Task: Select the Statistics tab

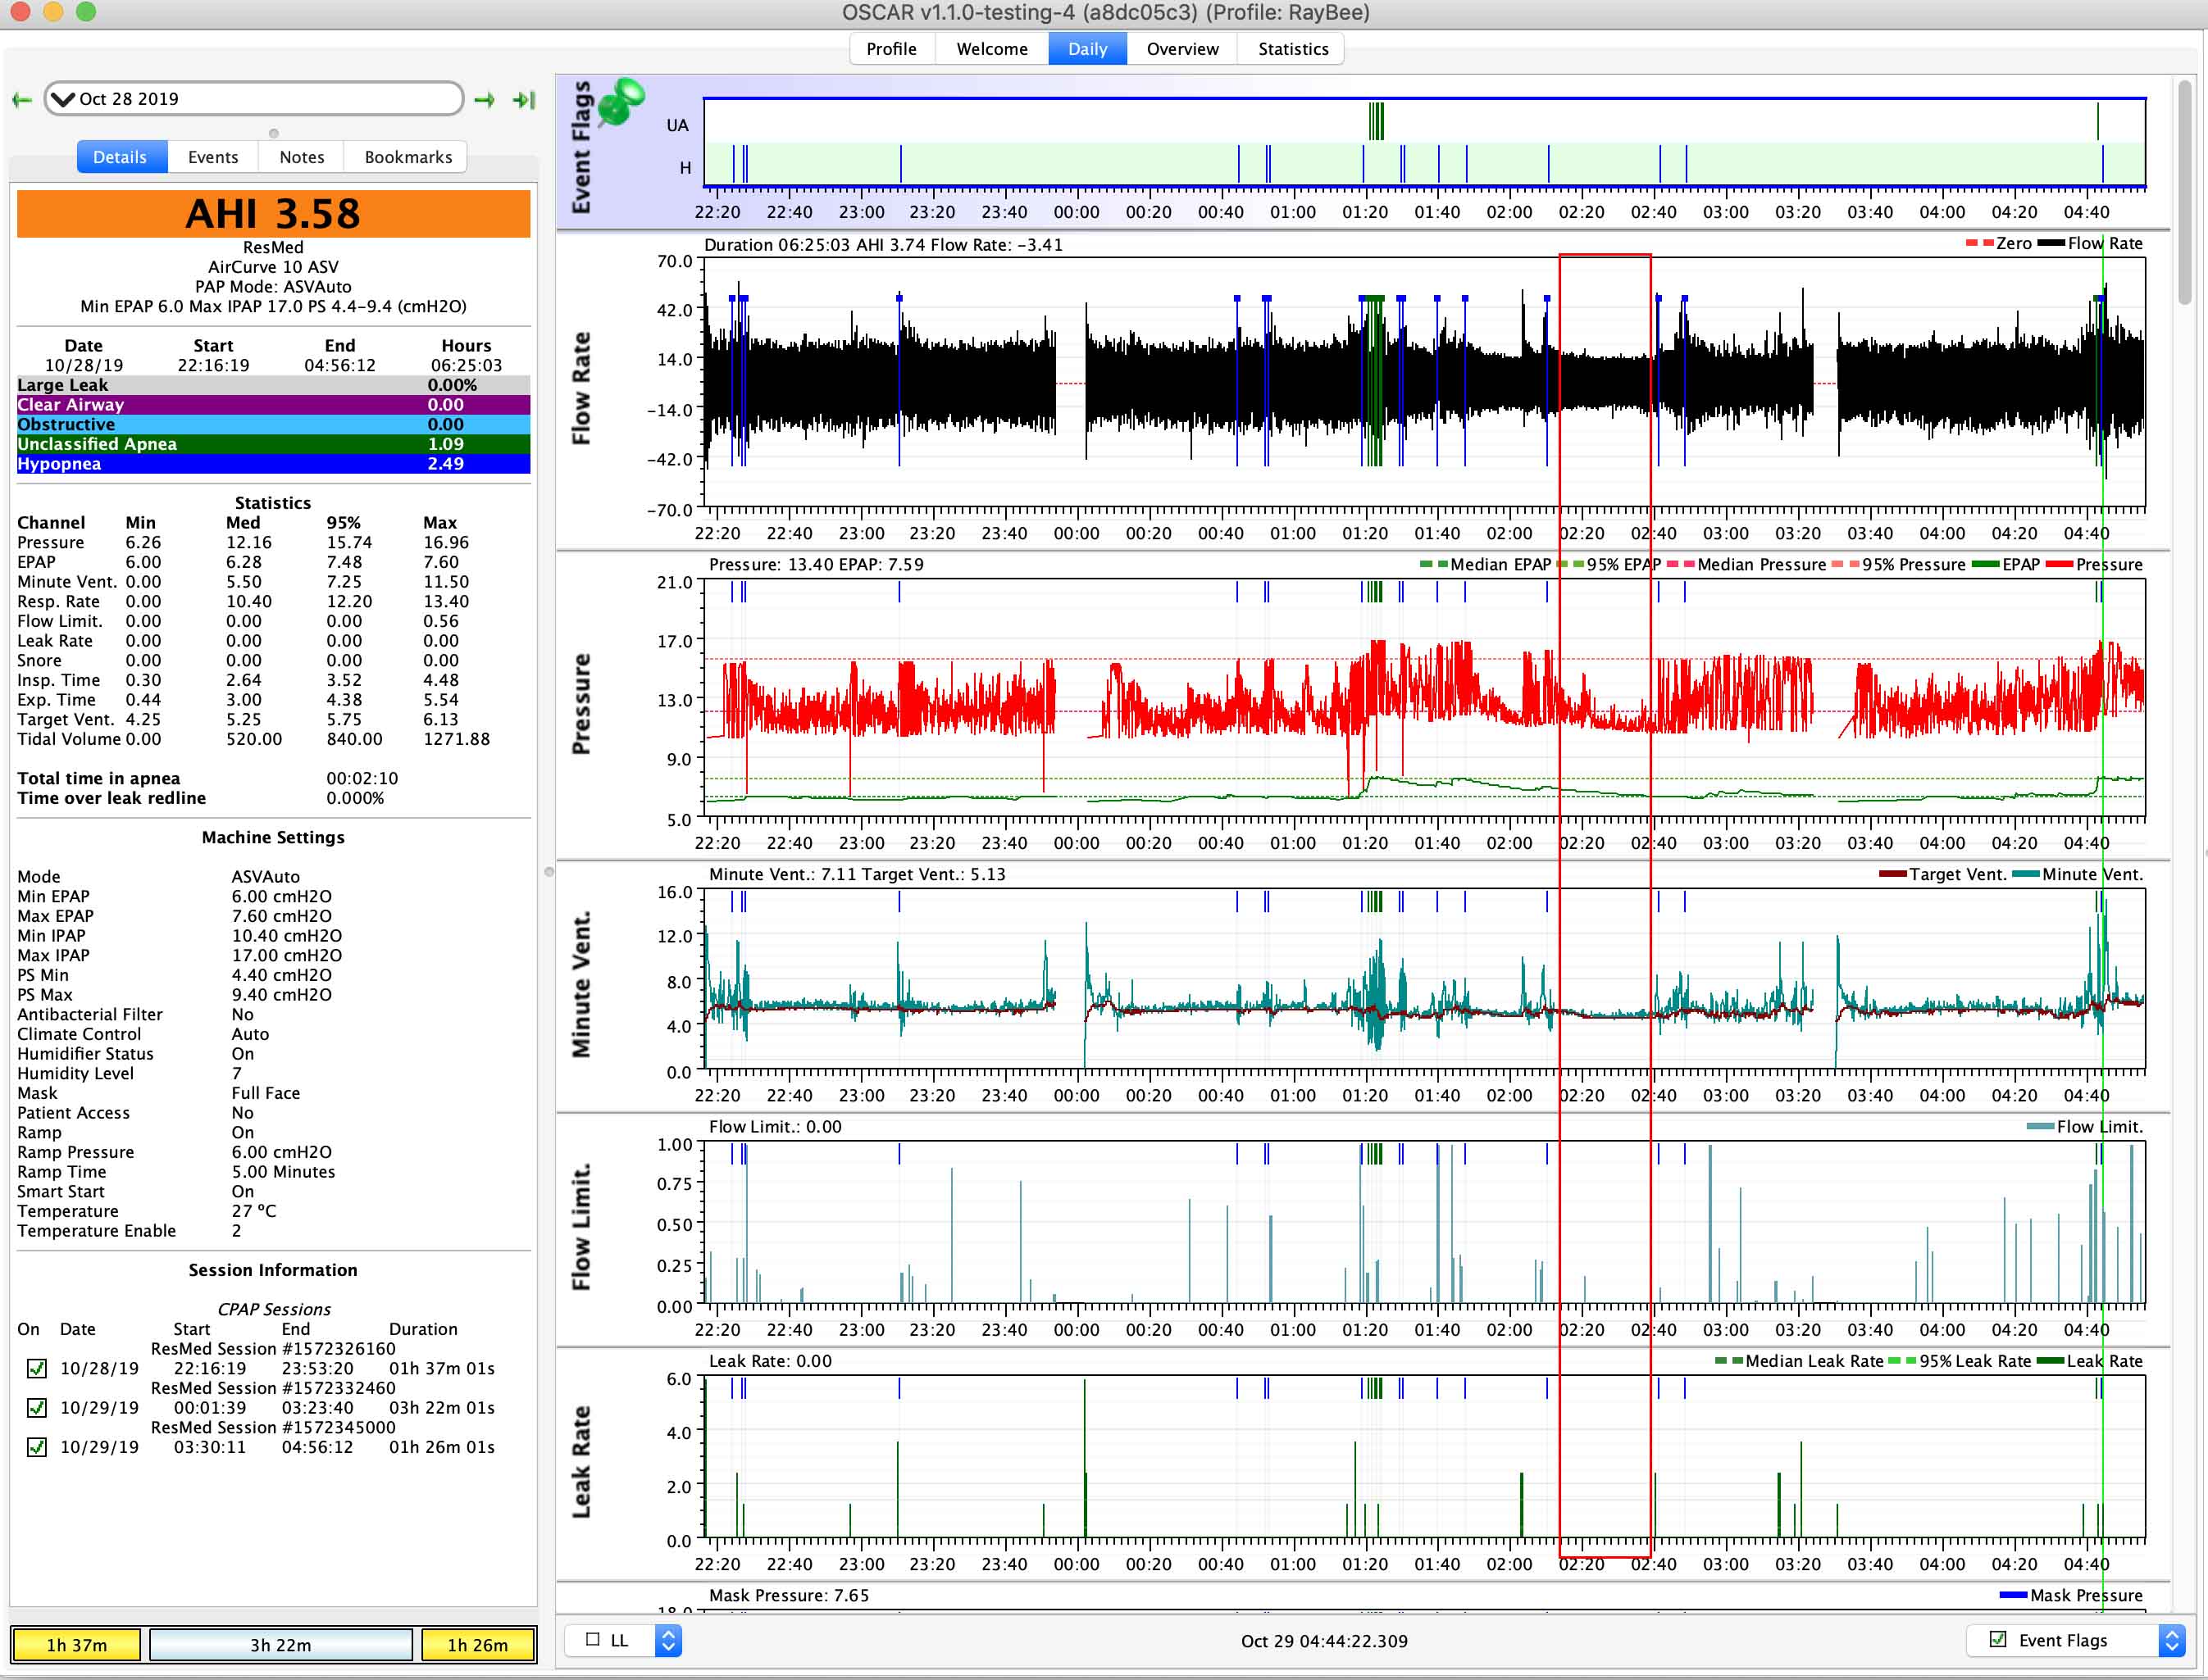Action: tap(1292, 48)
